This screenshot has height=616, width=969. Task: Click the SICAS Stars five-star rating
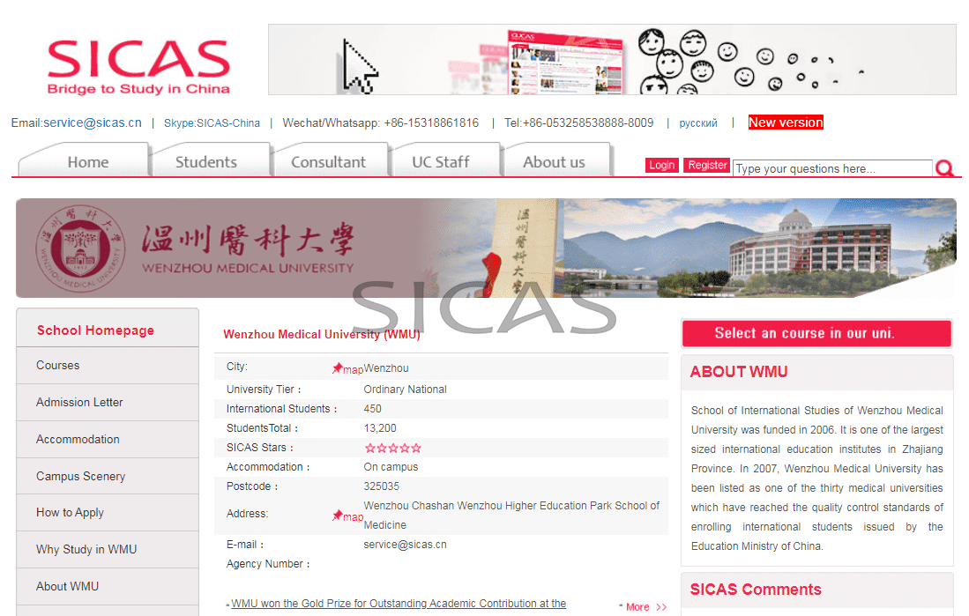(393, 448)
